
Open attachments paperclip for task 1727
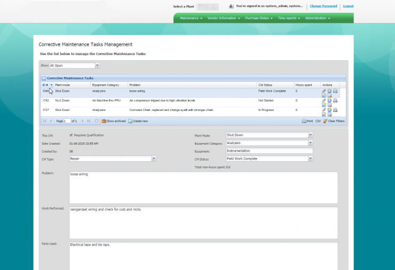[324, 110]
